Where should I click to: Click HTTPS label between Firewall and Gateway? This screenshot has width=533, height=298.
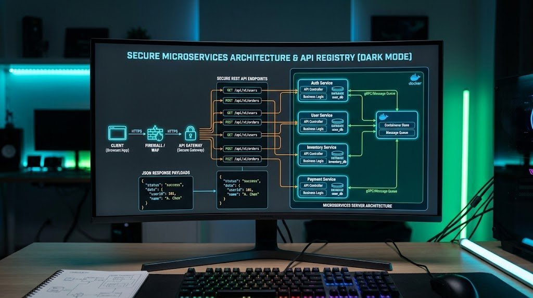[173, 131]
